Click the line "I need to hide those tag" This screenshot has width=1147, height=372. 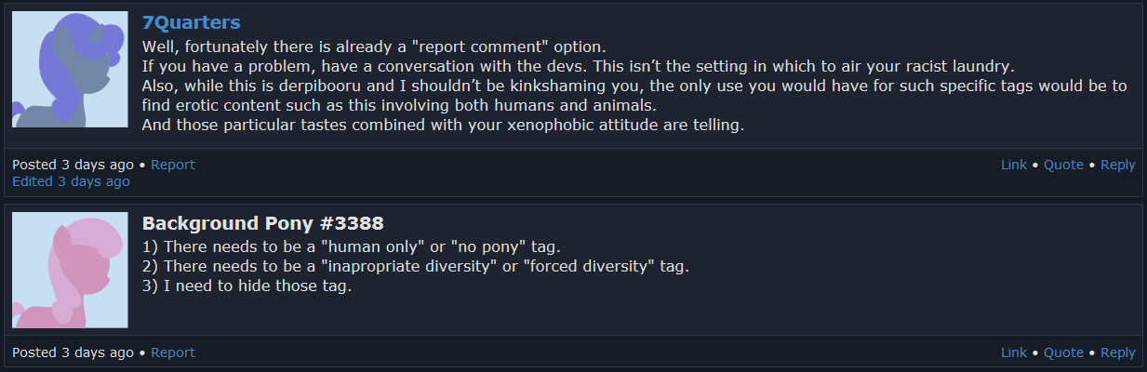click(x=247, y=286)
